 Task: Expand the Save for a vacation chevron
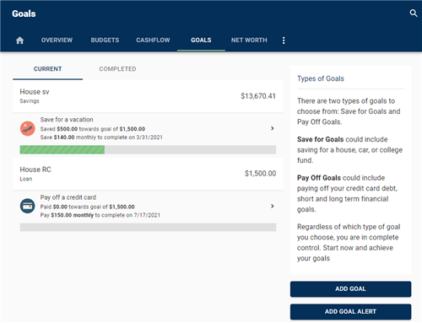tap(272, 128)
